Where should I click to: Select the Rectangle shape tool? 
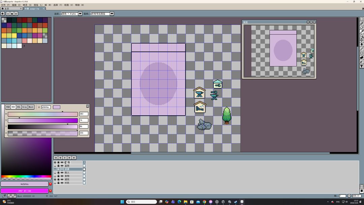click(362, 53)
